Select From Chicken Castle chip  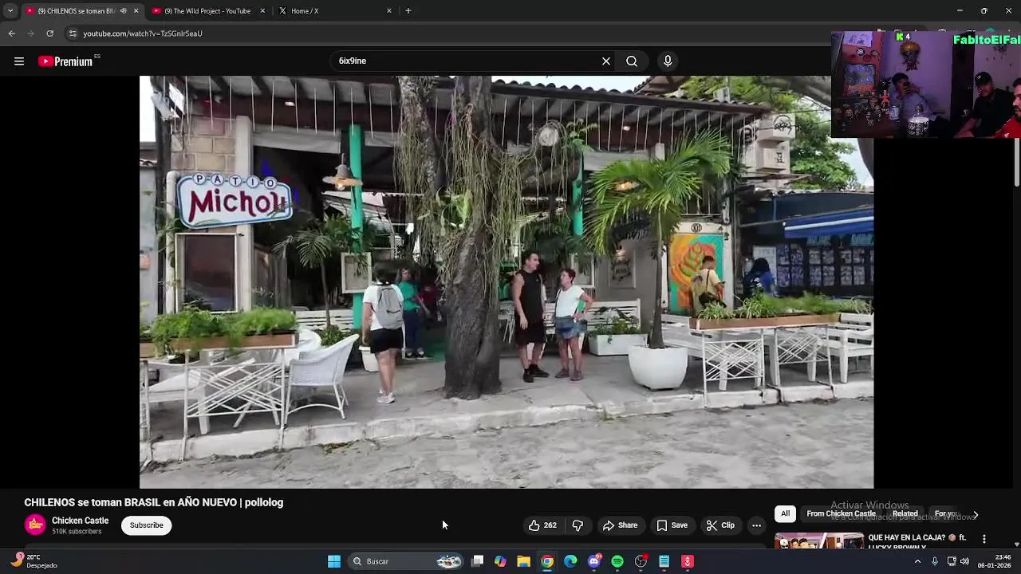(841, 514)
